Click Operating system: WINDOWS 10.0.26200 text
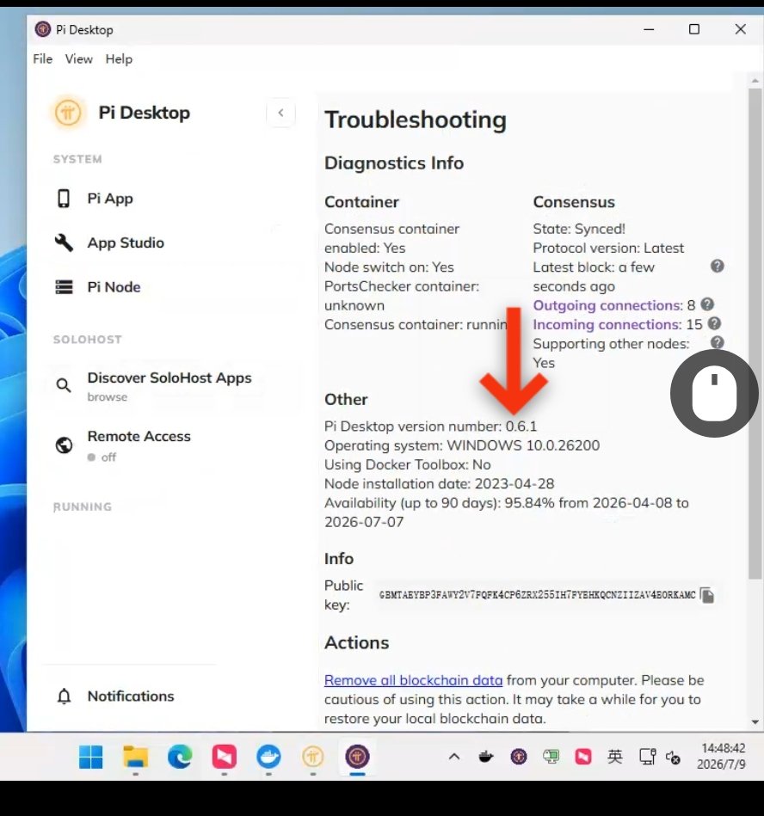Screen dimensions: 764x816 462,445
